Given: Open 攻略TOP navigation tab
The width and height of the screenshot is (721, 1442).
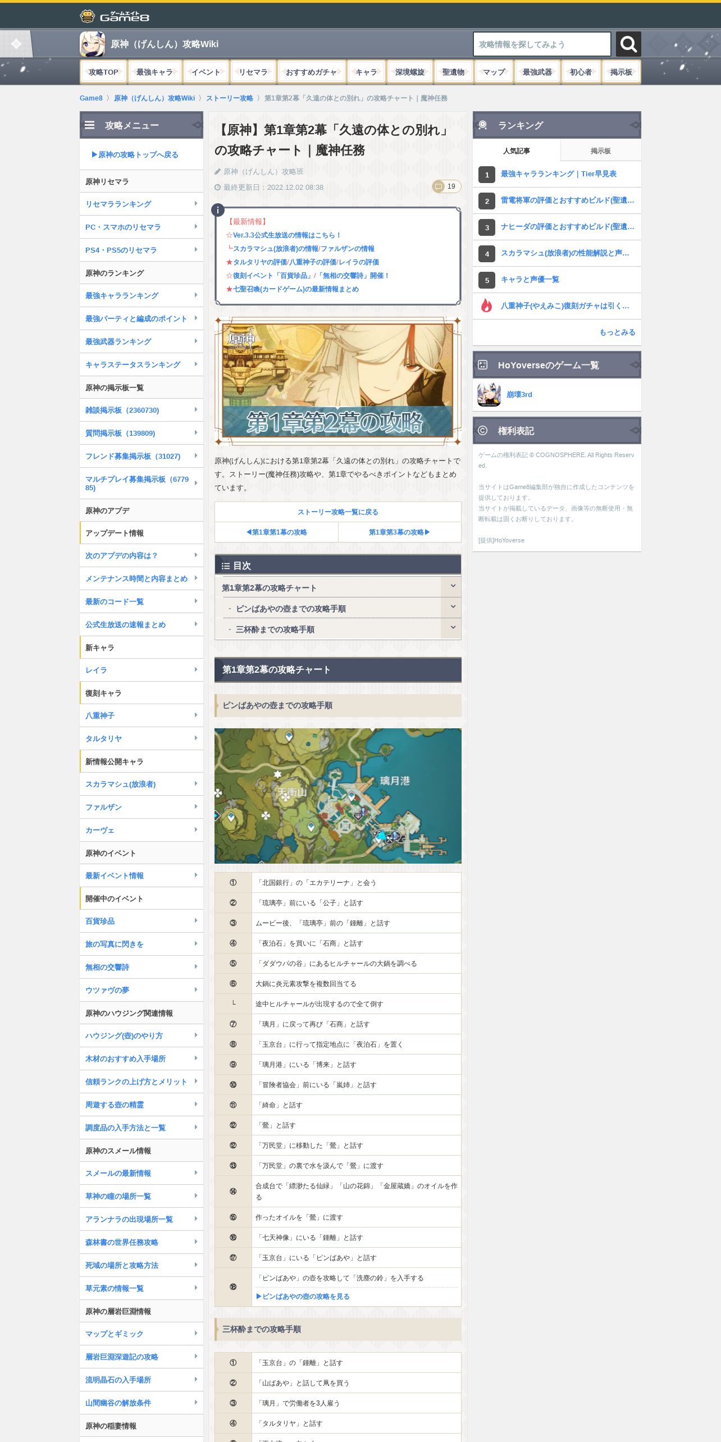Looking at the screenshot, I should [103, 72].
